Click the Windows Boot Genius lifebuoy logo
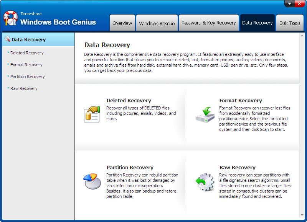The height and width of the screenshot is (222, 307). pyautogui.click(x=10, y=18)
